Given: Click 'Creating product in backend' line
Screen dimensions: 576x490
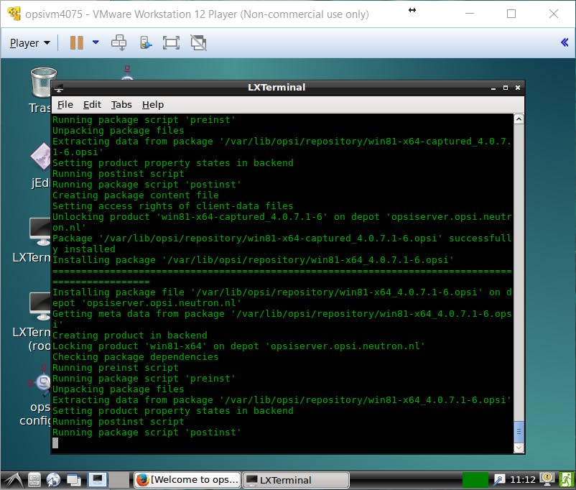Looking at the screenshot, I should [x=130, y=336].
